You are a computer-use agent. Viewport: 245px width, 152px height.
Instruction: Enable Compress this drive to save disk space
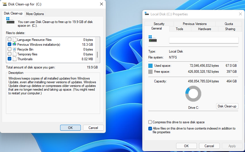pos(150,122)
